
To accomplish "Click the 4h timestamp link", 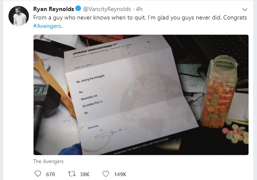I will tap(139, 8).
